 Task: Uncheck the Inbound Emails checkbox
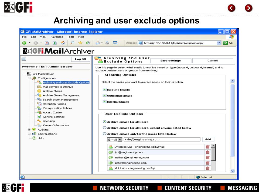pyautogui.click(x=104, y=89)
